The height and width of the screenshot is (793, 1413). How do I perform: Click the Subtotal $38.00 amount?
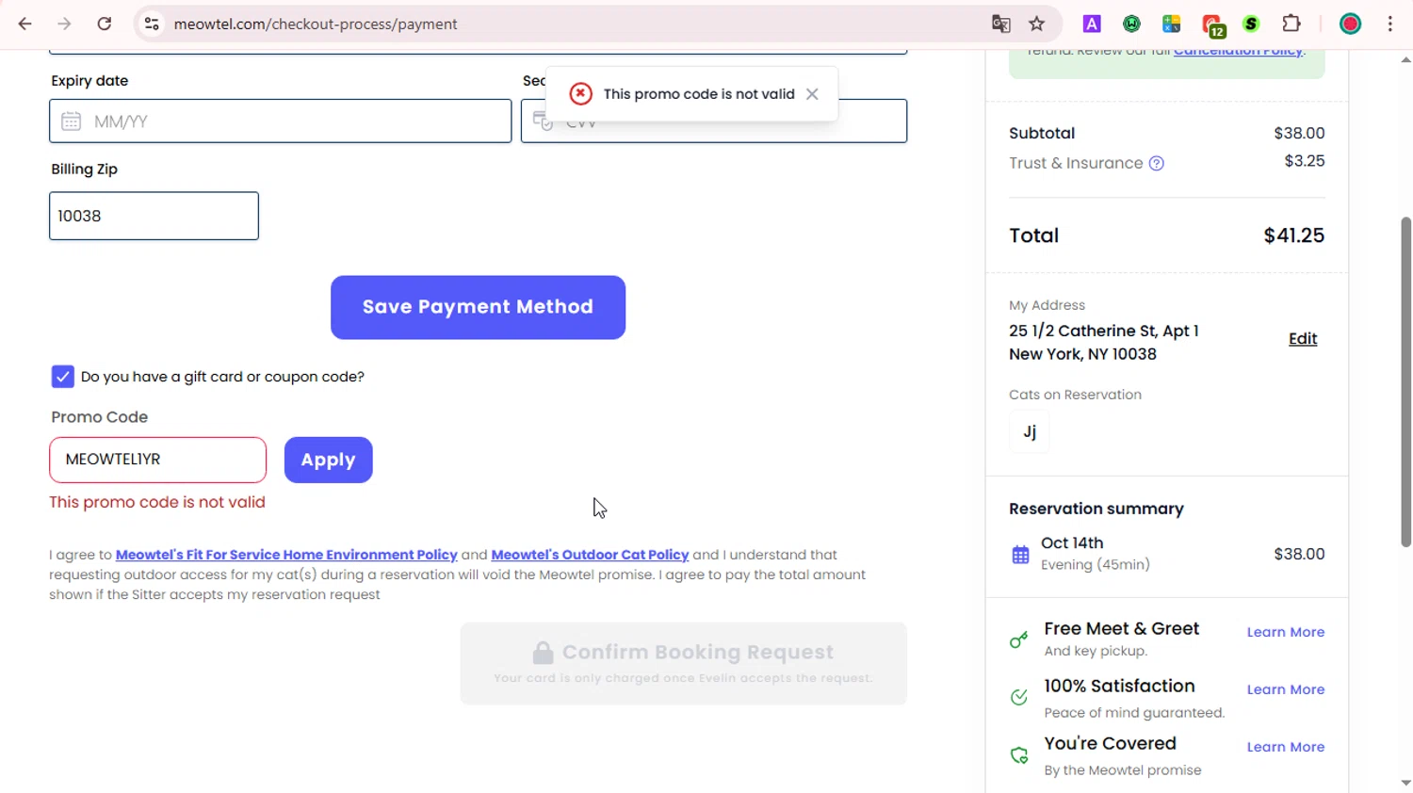(1299, 134)
